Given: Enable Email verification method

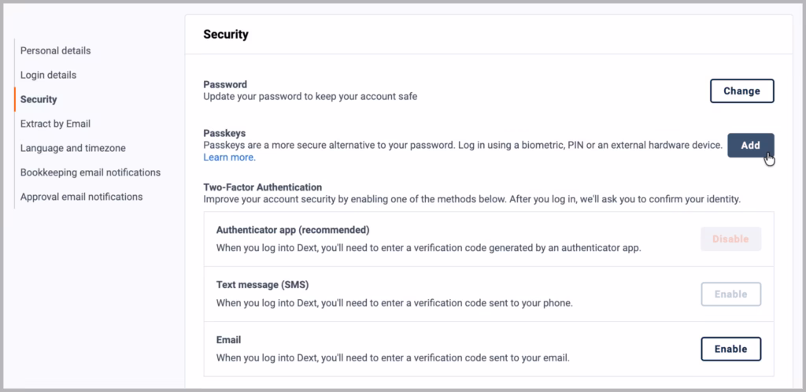Looking at the screenshot, I should (730, 349).
